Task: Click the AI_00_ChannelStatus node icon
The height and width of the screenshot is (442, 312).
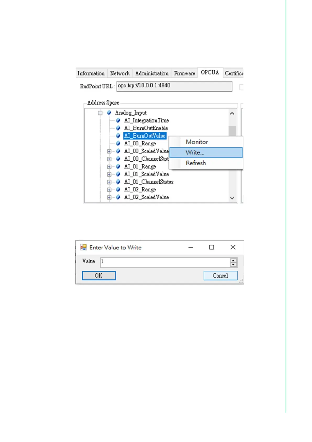Action: (118, 159)
